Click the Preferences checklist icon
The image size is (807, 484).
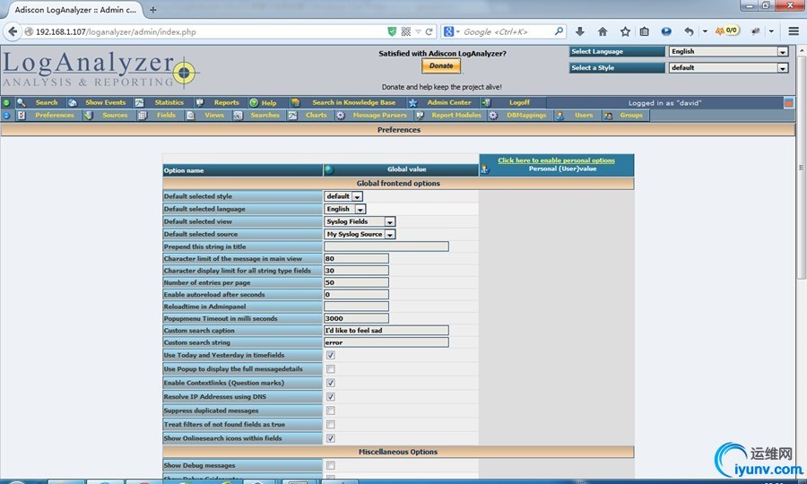pos(22,116)
